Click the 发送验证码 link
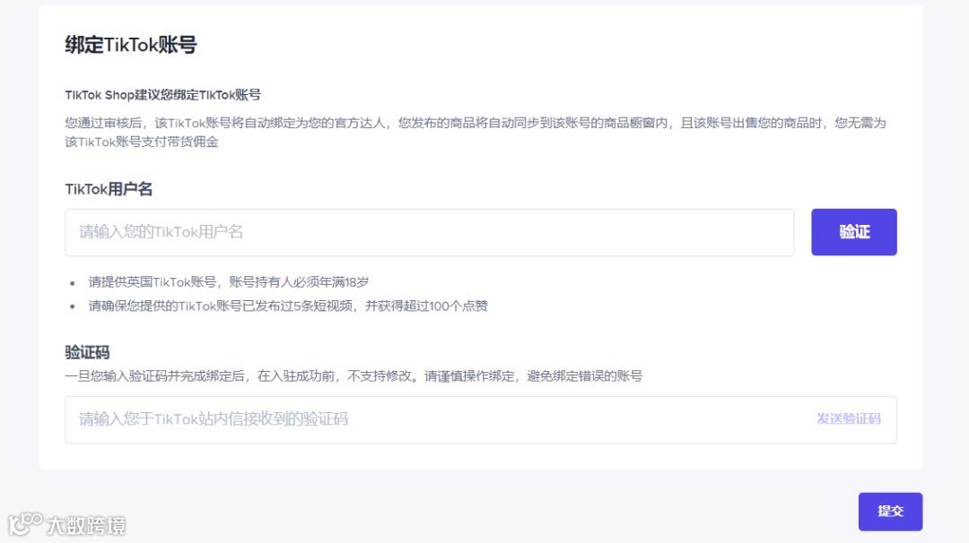Screen dimensions: 969x543 pyautogui.click(x=849, y=419)
